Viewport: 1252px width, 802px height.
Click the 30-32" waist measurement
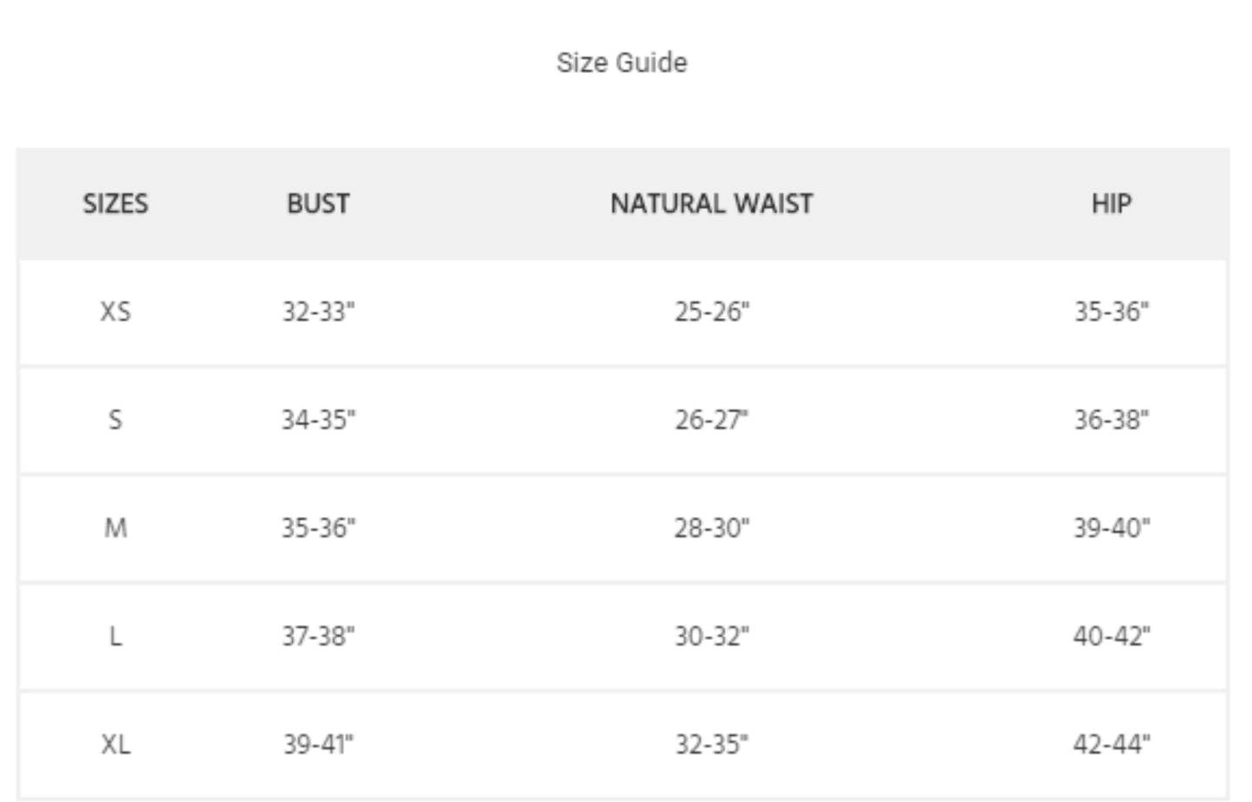coord(711,637)
